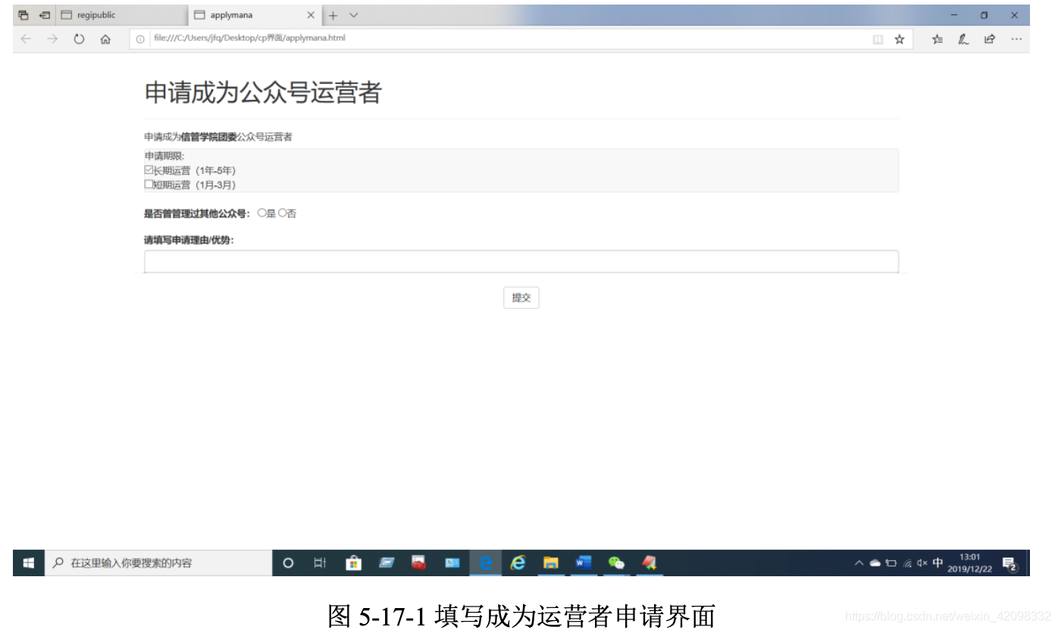Open the reading view icon
The image size is (1058, 630).
click(x=878, y=39)
